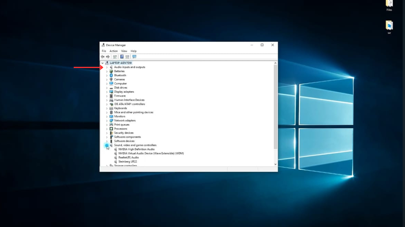The width and height of the screenshot is (405, 227).
Task: Click the speaker icon beside Steinberg UR22
Action: (116, 162)
